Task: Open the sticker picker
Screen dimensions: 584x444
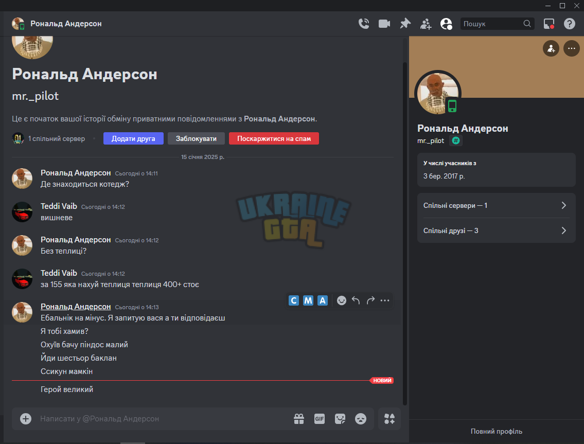Action: click(x=340, y=419)
